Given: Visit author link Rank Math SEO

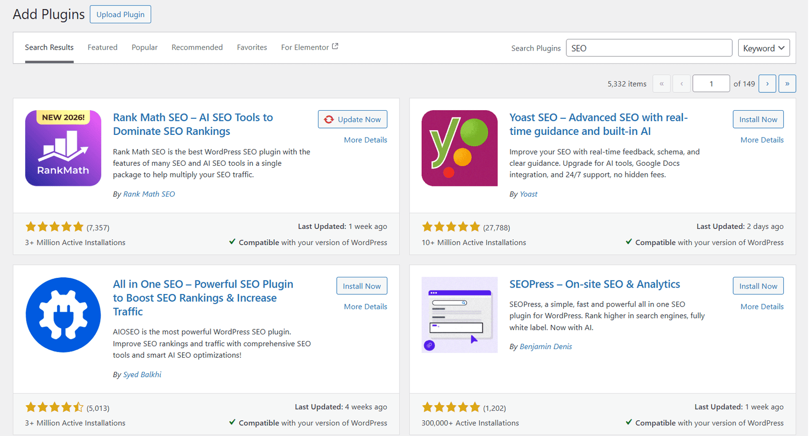Looking at the screenshot, I should 149,194.
